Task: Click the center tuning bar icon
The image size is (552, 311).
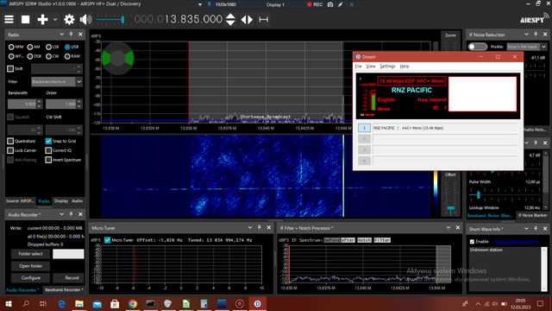Action: coord(263,19)
